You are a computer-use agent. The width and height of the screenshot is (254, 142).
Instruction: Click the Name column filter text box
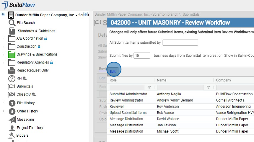180,87
